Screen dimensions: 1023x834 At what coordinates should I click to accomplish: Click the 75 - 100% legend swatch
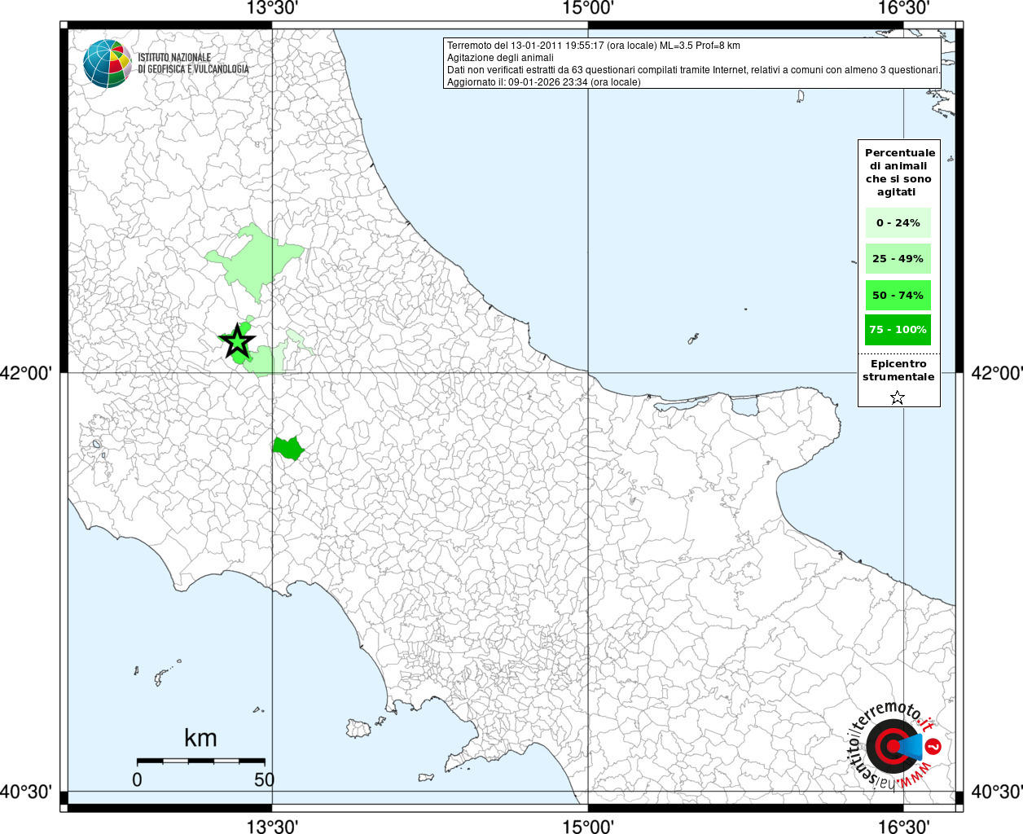pyautogui.click(x=898, y=329)
